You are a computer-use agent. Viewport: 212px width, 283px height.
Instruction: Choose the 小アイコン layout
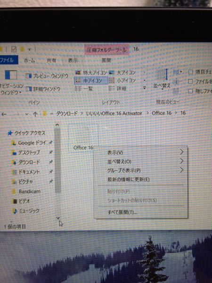(122, 81)
